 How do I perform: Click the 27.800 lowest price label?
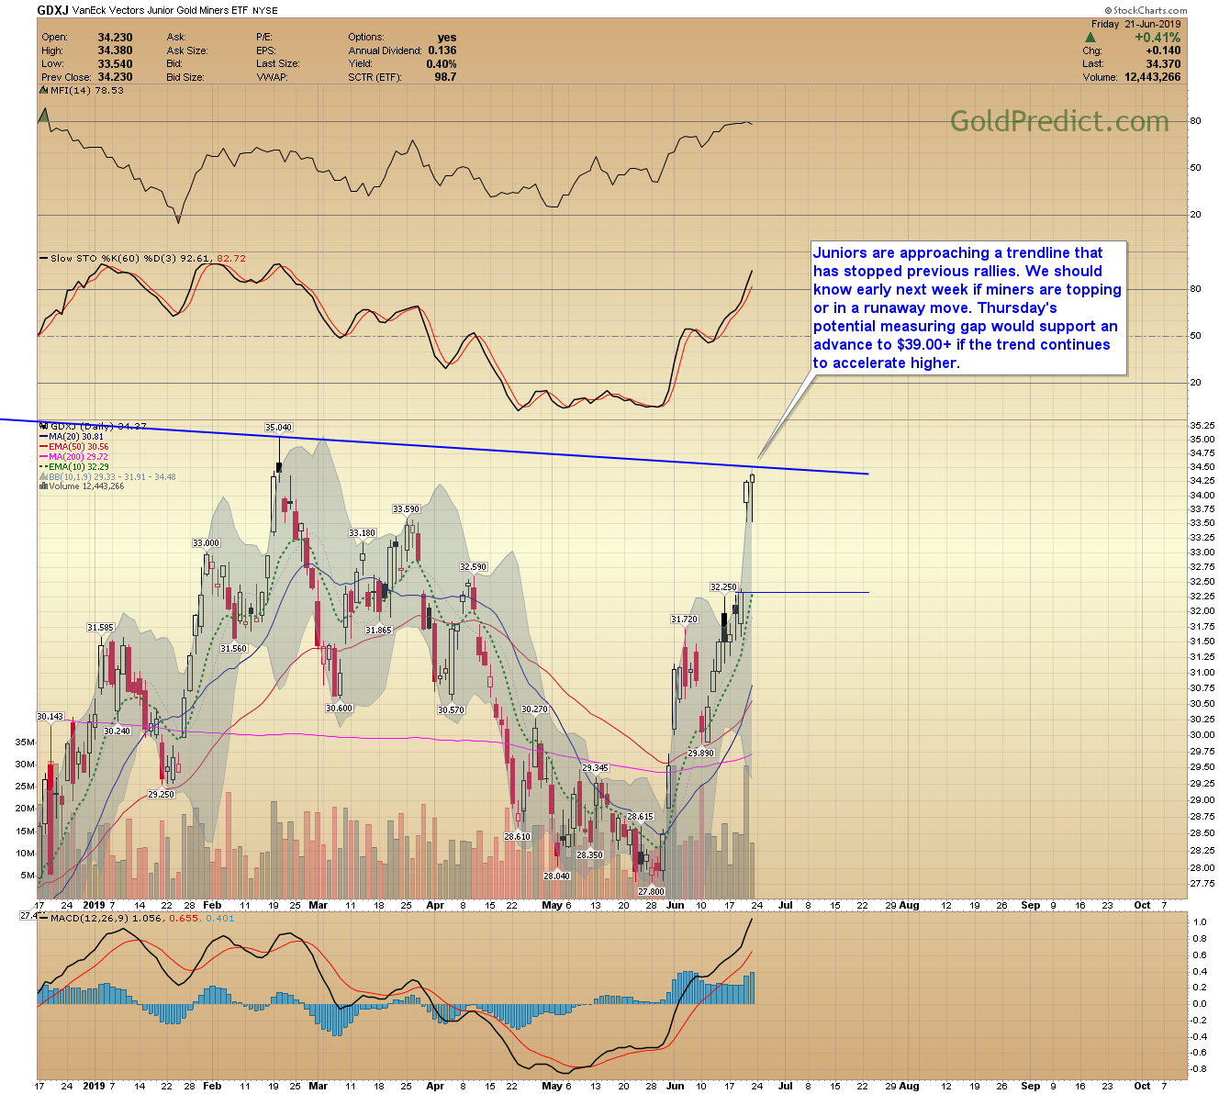[x=651, y=892]
